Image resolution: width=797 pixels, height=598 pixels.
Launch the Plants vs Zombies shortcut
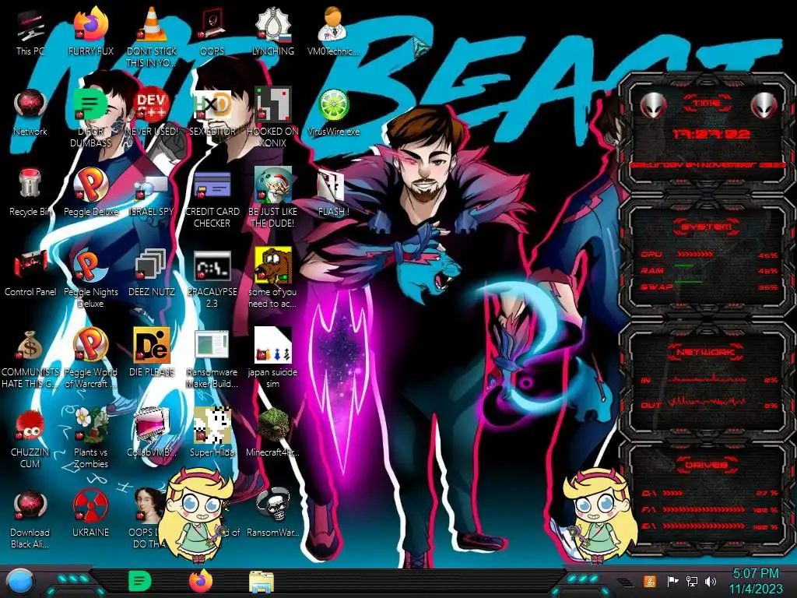pos(91,438)
